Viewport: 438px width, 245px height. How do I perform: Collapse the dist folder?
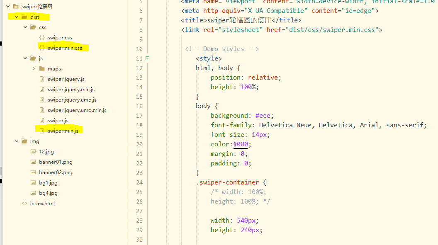point(17,17)
